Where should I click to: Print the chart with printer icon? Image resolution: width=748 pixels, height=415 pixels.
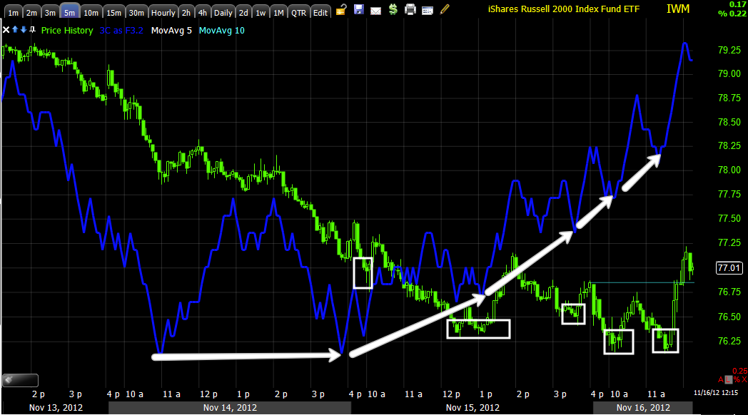[x=410, y=9]
